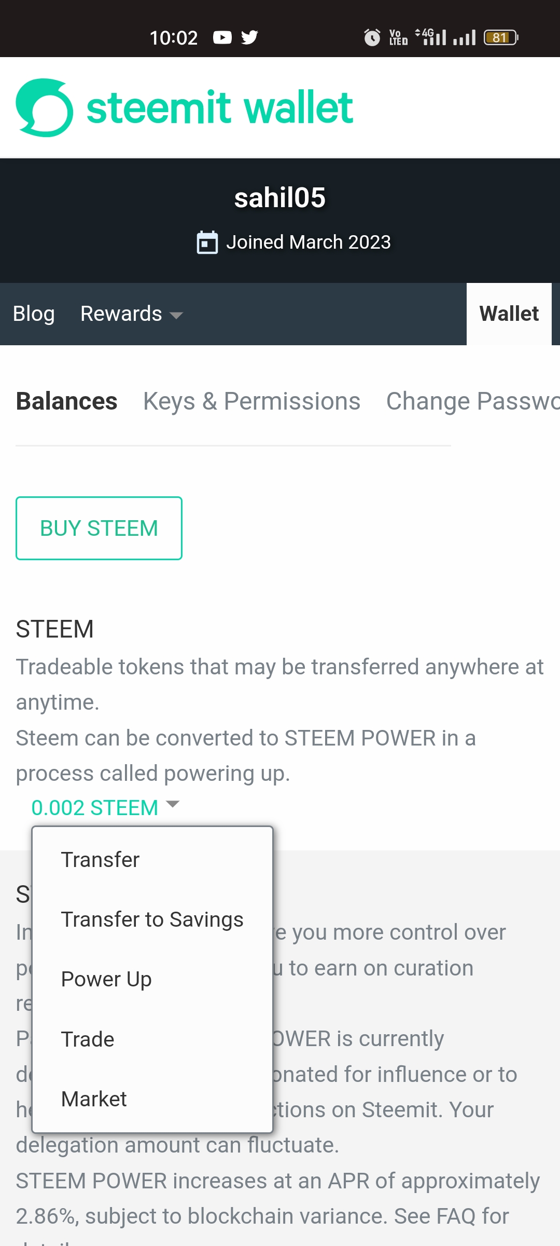Screen dimensions: 560x1246
Task: Open Market from the dropdown list
Action: [x=94, y=1099]
